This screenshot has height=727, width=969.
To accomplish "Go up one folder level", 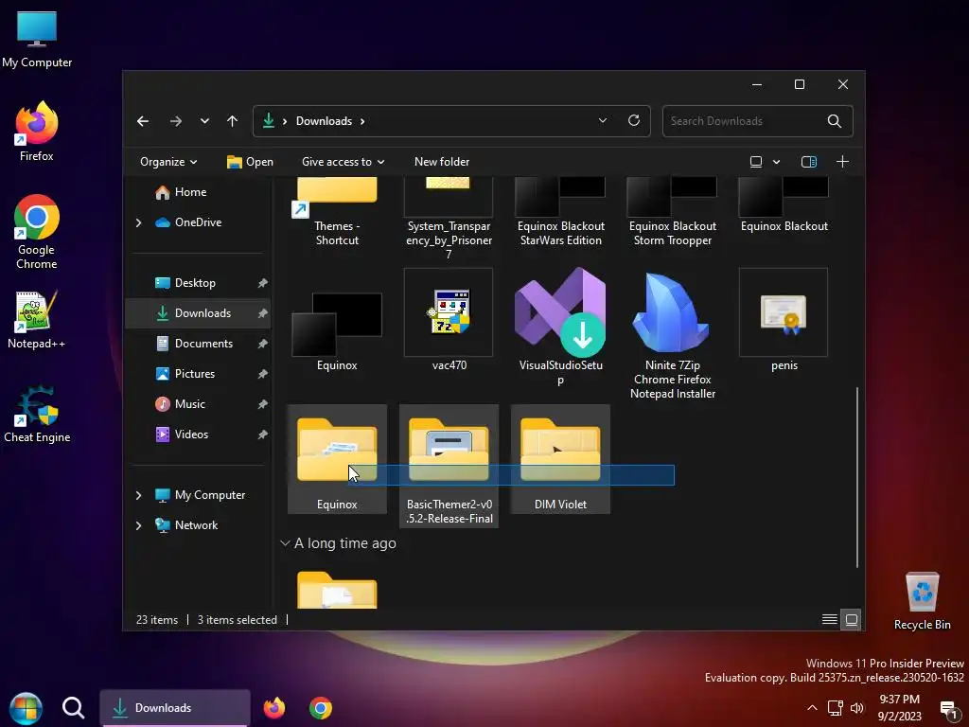I will (x=233, y=121).
